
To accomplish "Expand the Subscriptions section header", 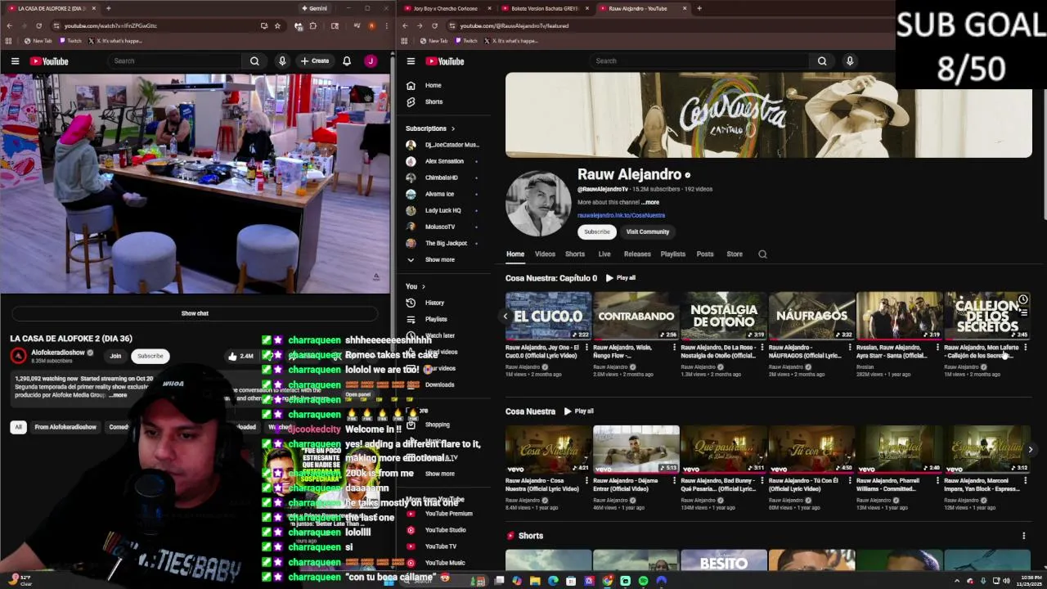I will (430, 128).
